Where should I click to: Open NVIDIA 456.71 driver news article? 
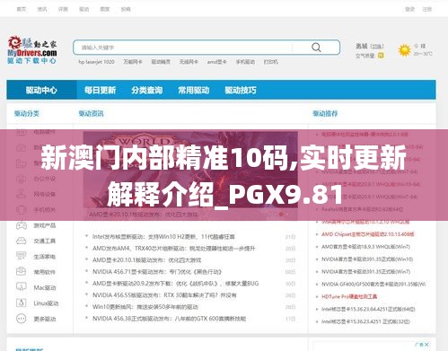[157, 272]
